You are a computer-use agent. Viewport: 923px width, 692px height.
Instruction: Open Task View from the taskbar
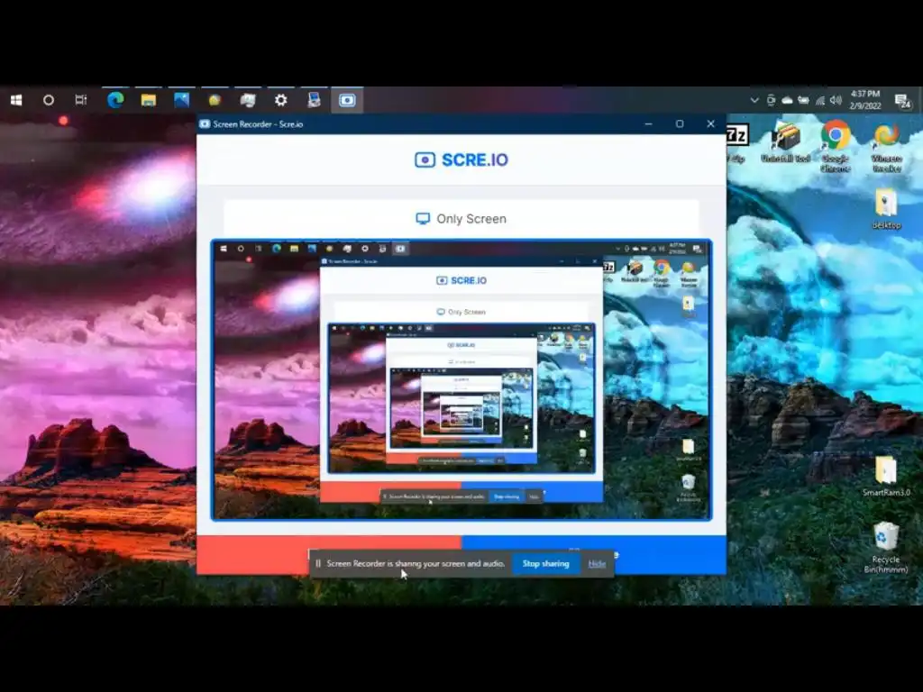[81, 100]
